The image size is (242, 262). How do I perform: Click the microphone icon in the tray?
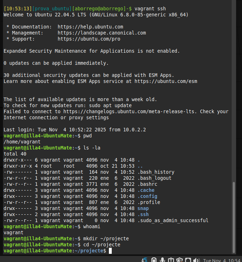point(163,260)
